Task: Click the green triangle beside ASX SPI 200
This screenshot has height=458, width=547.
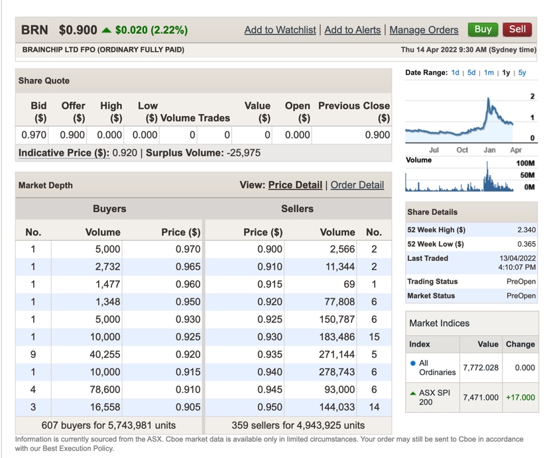Action: (413, 393)
